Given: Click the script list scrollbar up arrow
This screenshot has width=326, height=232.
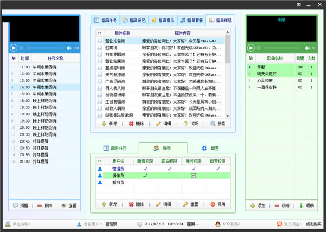Looking at the screenshot, I should click(228, 33).
